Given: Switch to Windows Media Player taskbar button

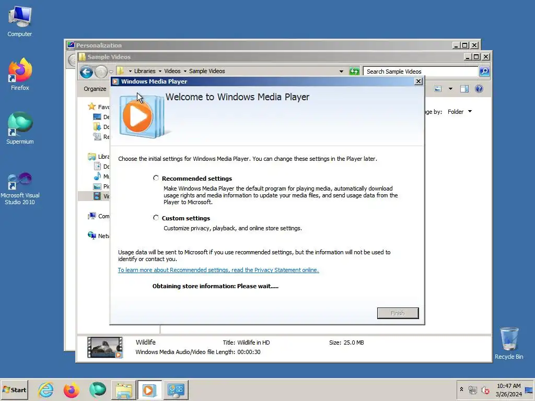Looking at the screenshot, I should 149,390.
